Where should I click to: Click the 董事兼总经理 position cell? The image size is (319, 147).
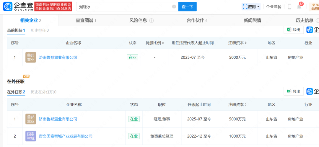162,136
